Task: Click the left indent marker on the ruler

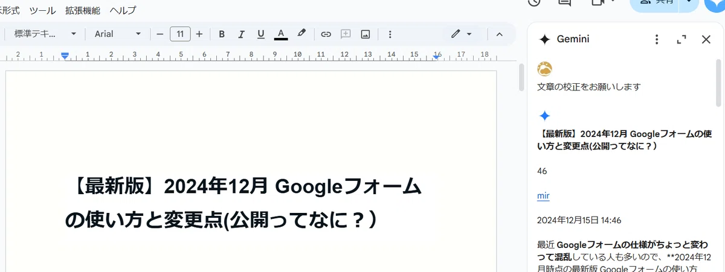Action: point(65,55)
